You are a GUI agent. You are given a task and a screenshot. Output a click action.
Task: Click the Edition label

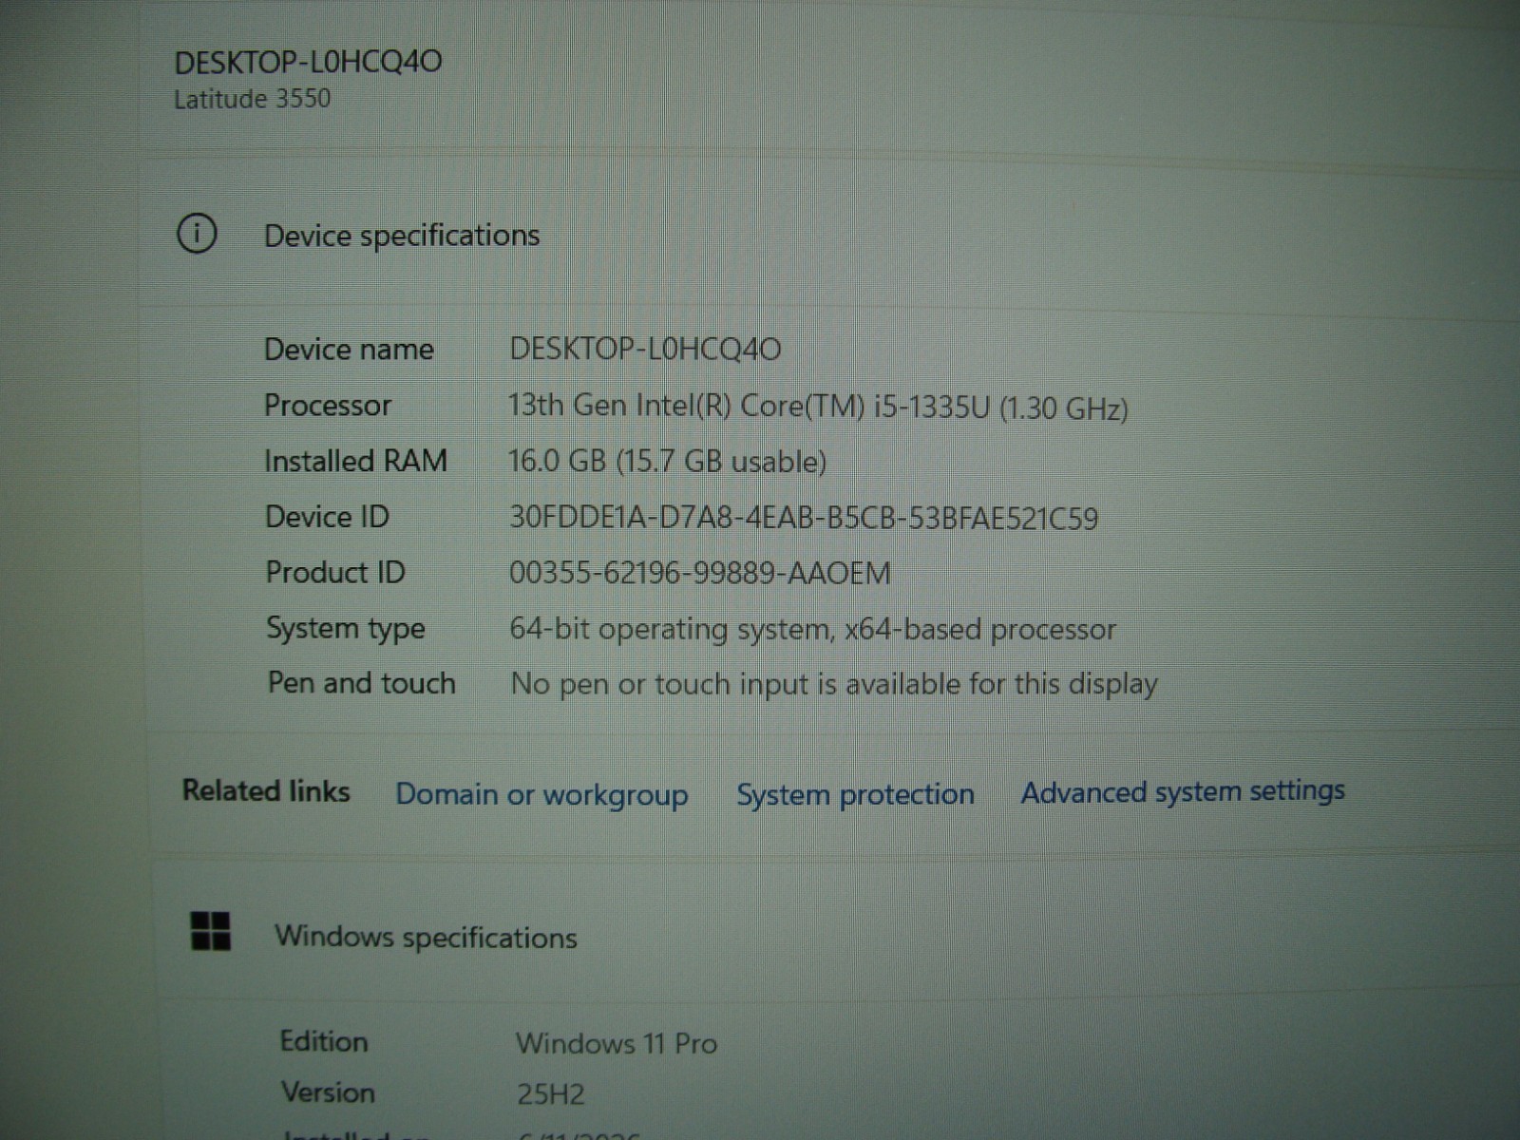tap(324, 1041)
